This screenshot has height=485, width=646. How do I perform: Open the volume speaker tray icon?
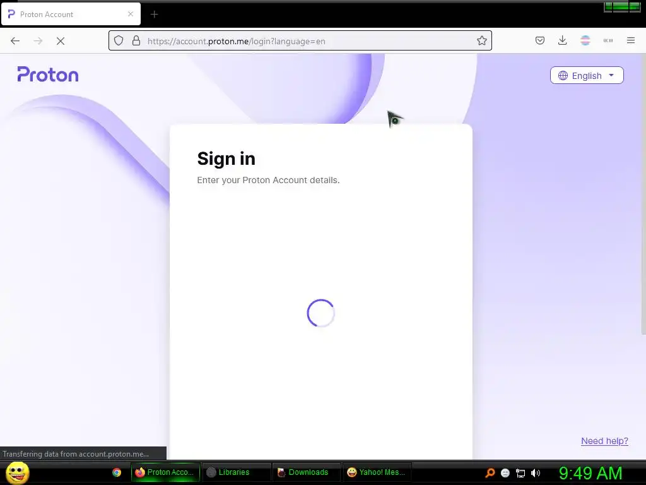535,473
